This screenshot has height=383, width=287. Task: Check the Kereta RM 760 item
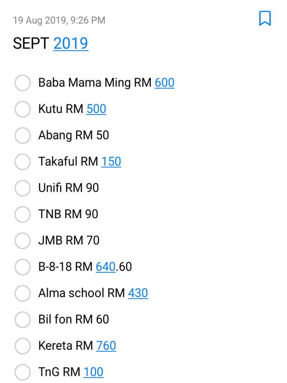coord(22,346)
